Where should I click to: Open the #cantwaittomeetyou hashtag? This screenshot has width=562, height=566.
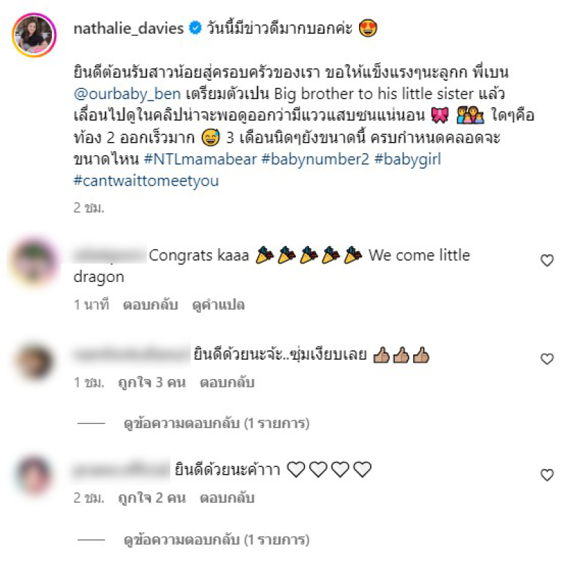[x=146, y=181]
